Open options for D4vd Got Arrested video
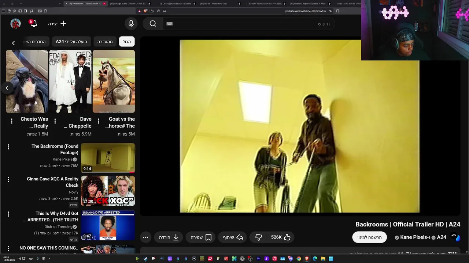The width and height of the screenshot is (469, 263). [x=8, y=214]
